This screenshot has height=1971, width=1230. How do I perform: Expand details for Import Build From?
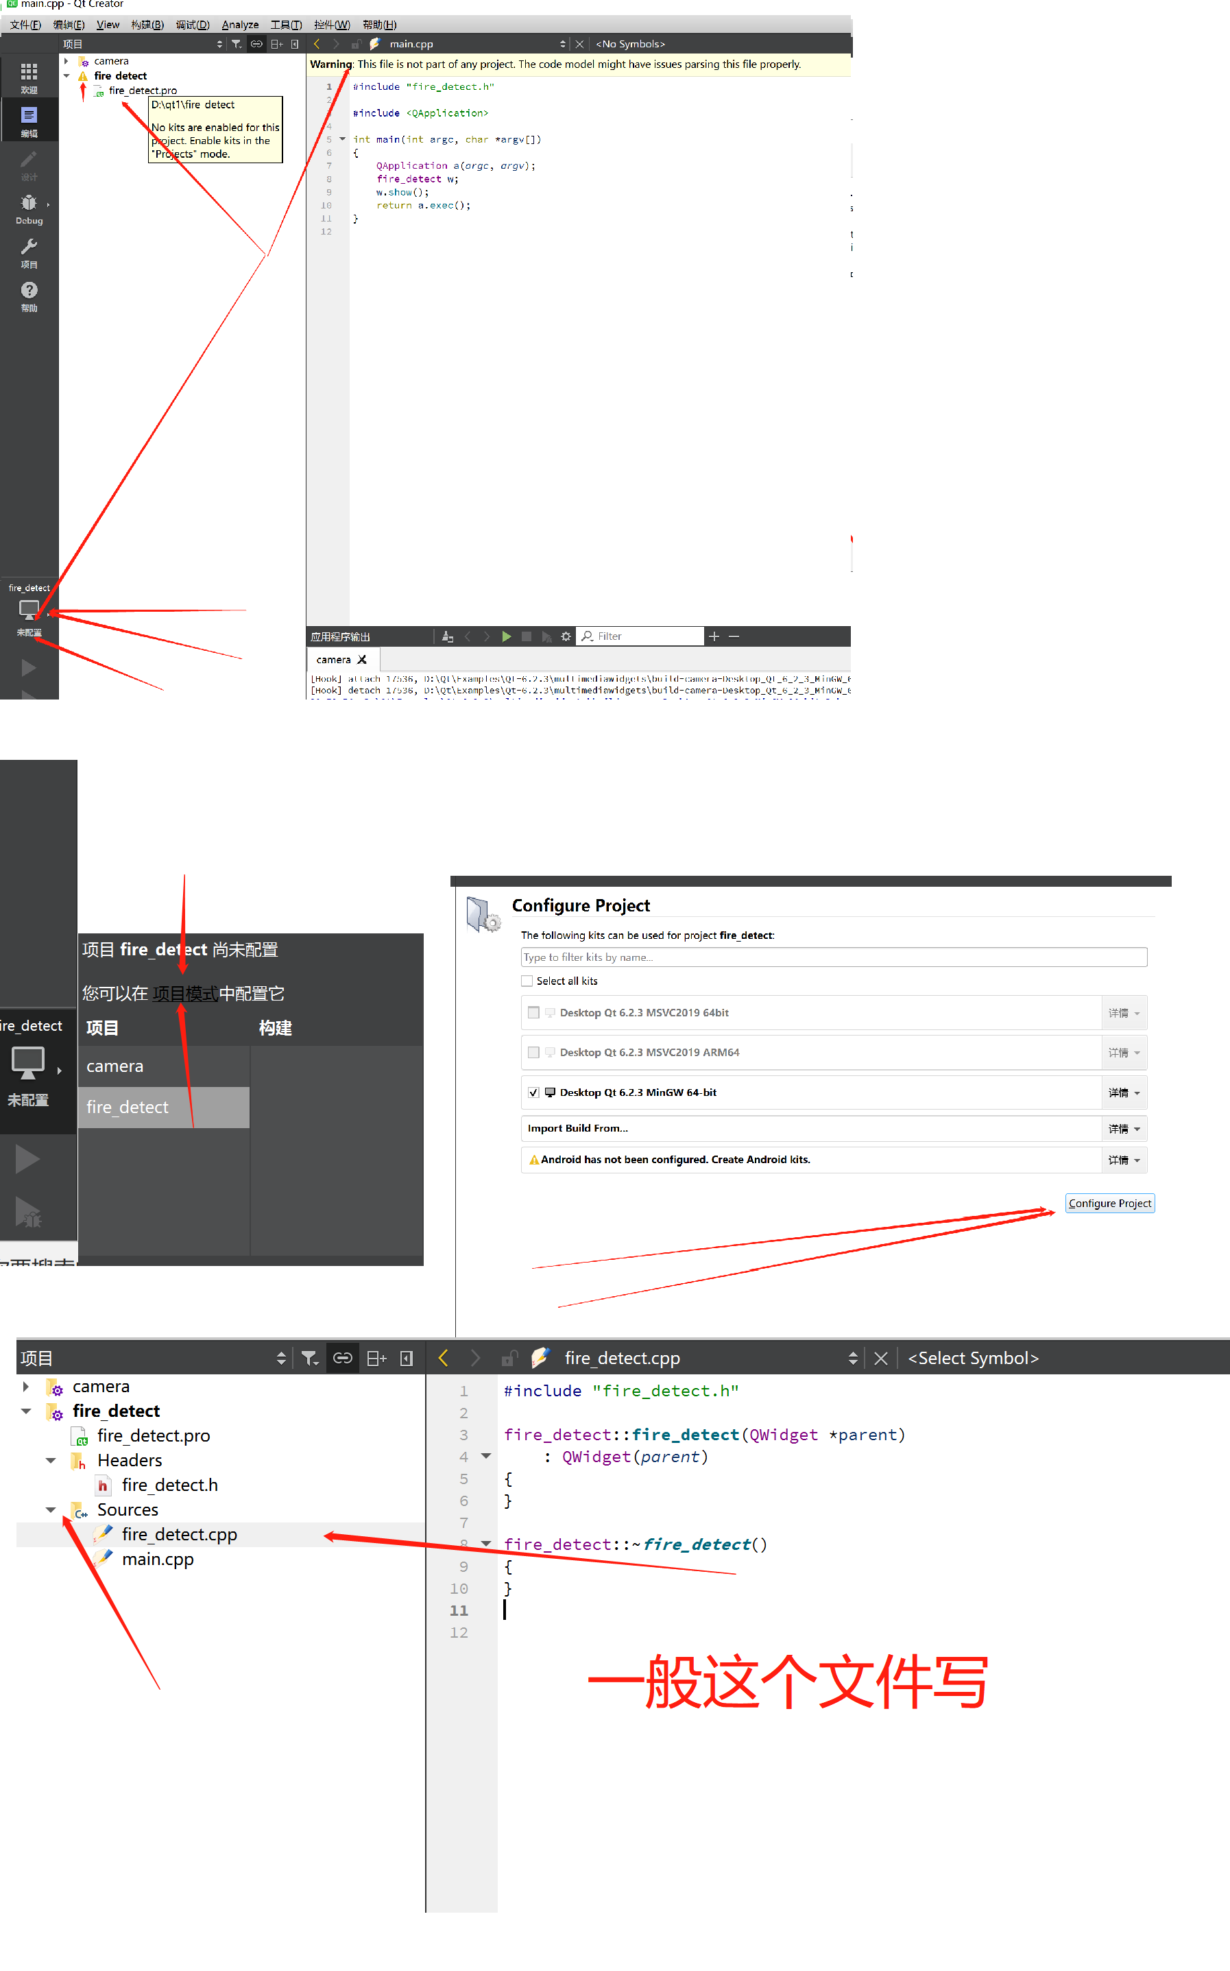click(x=1124, y=1128)
